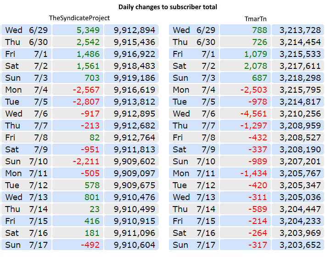Click the -420 change value

coord(258,185)
